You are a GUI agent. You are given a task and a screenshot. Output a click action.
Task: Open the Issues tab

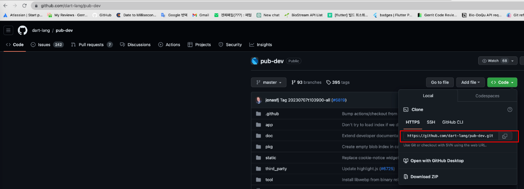click(x=47, y=44)
